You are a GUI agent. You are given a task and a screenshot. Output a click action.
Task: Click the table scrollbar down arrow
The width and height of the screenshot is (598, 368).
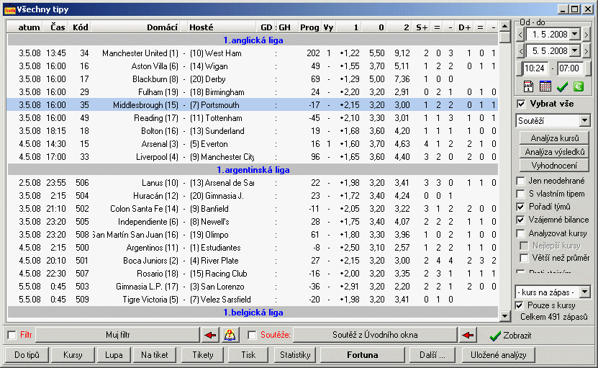coord(504,315)
